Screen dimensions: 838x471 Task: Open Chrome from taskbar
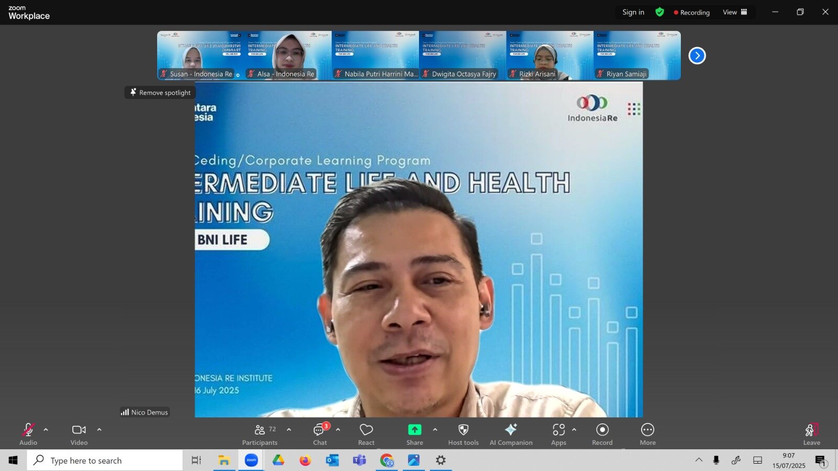pyautogui.click(x=387, y=461)
